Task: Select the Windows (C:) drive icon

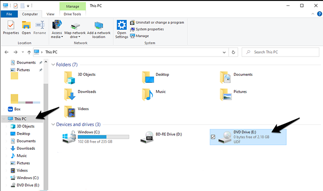Action: pyautogui.click(x=69, y=137)
